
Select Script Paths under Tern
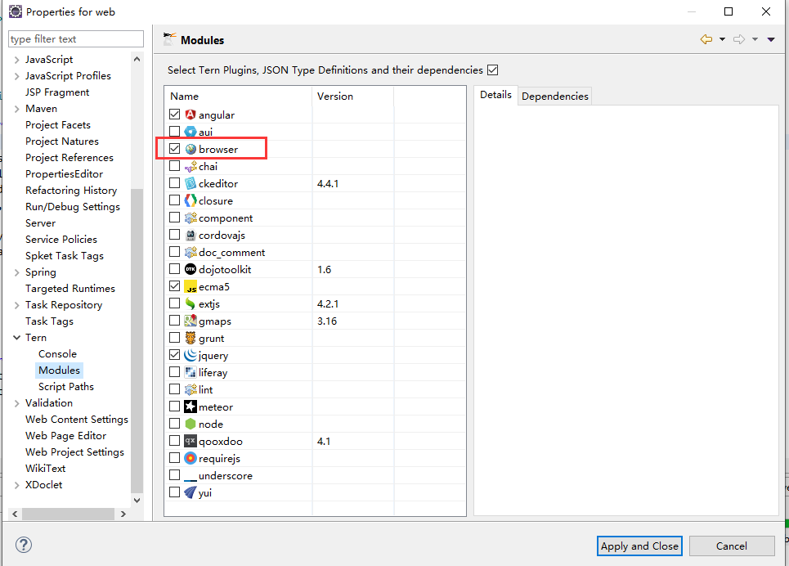tap(66, 387)
